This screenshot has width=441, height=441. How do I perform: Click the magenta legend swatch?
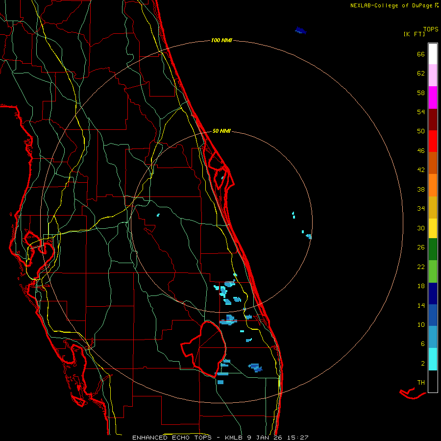coord(433,98)
